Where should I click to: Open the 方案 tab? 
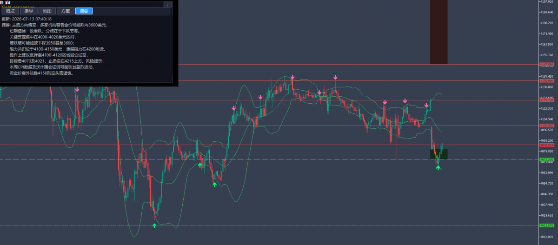coord(66,11)
